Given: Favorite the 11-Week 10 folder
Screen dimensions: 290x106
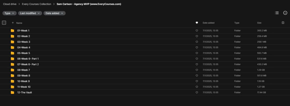Looking at the screenshot, I should (197, 87).
